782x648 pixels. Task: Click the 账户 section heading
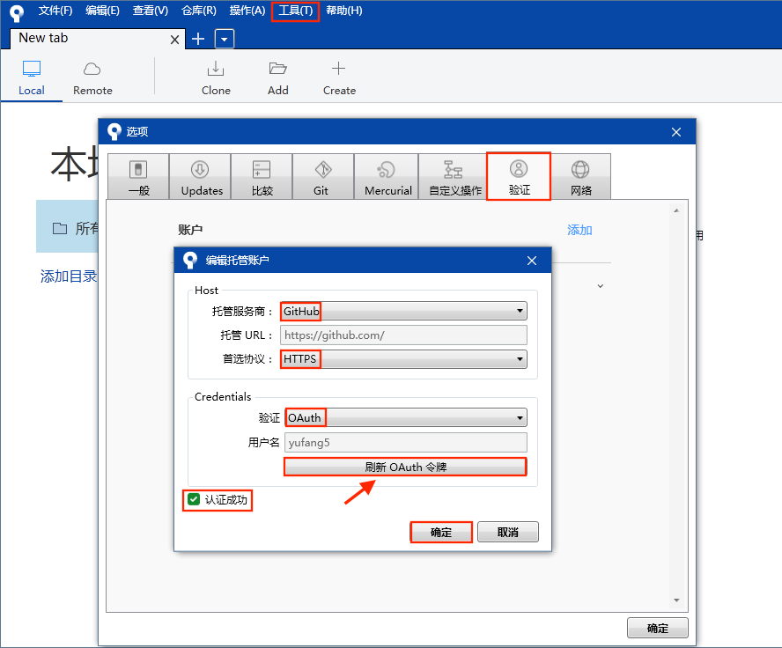[x=190, y=230]
